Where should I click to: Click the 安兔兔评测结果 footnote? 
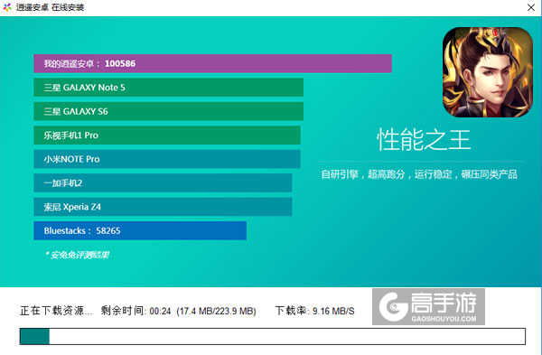pos(77,255)
